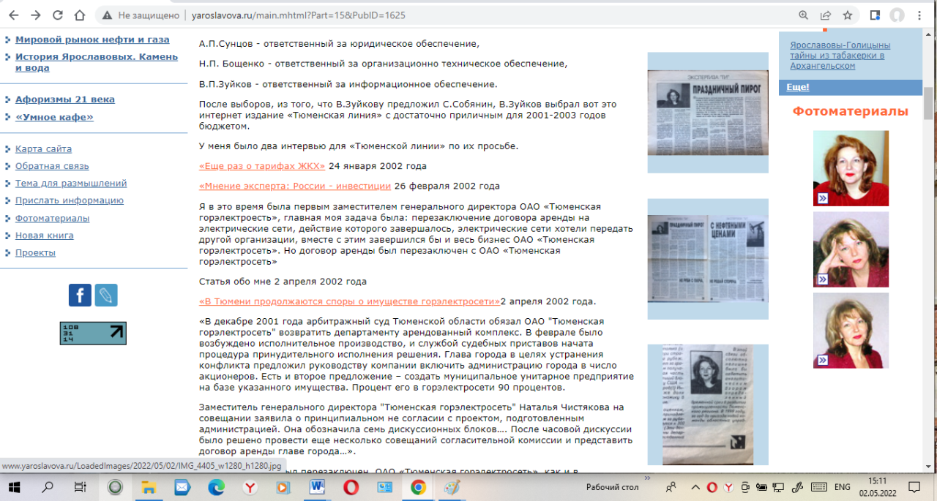Open Афоризмы 21 века link
The width and height of the screenshot is (937, 501).
[65, 99]
